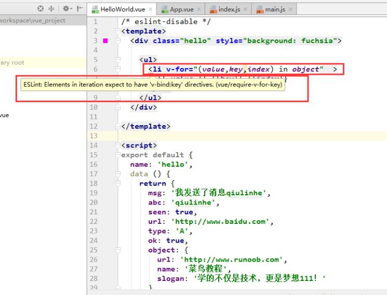This screenshot has height=295, width=387.
Task: Open the index.js tab
Action: point(228,9)
